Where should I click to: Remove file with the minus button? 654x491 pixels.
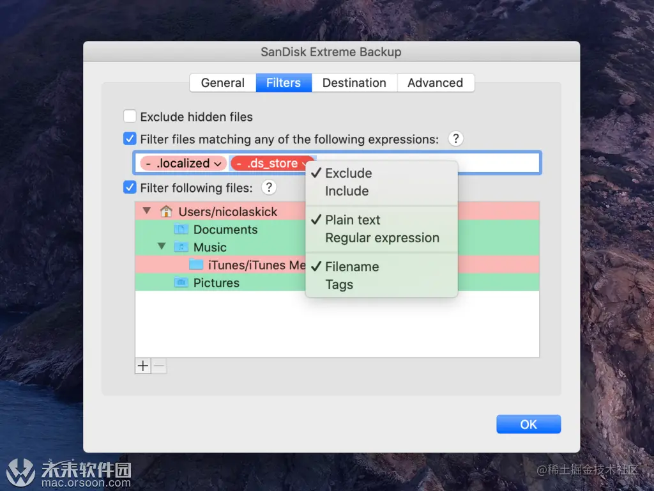tap(159, 366)
